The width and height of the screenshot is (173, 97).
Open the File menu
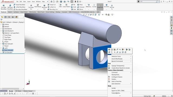click(17, 2)
